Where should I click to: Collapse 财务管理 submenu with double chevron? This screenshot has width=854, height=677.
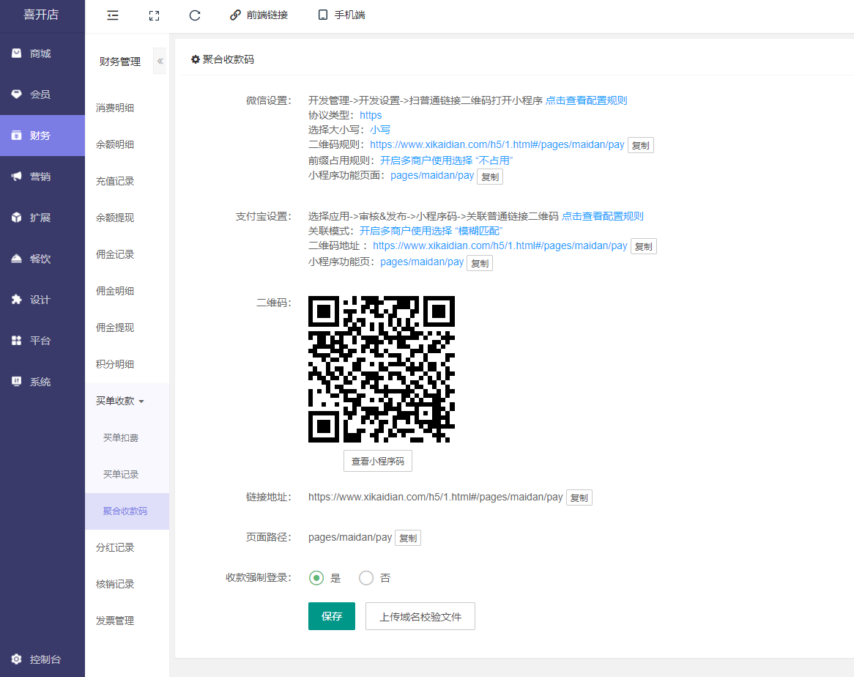(160, 61)
